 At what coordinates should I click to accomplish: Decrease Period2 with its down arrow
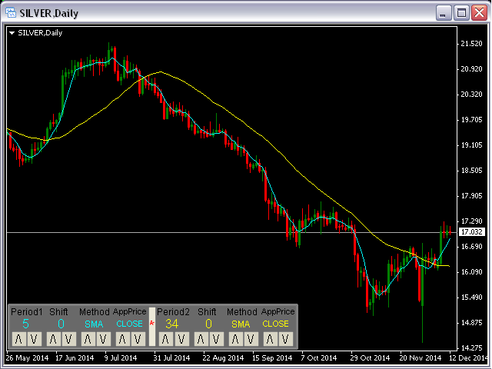(x=180, y=339)
